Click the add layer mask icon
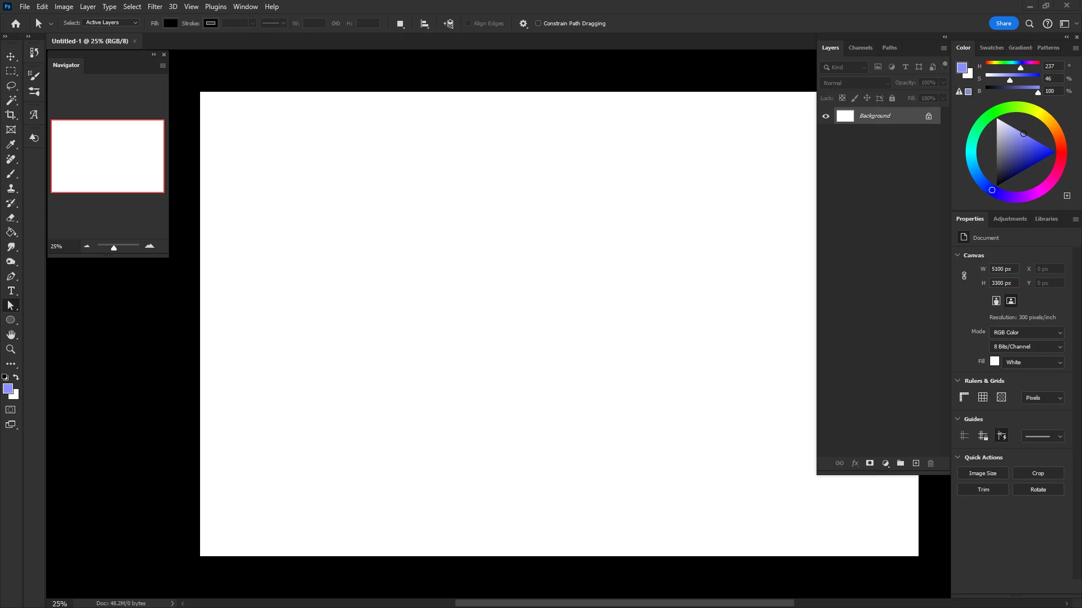This screenshot has height=608, width=1082. point(870,463)
